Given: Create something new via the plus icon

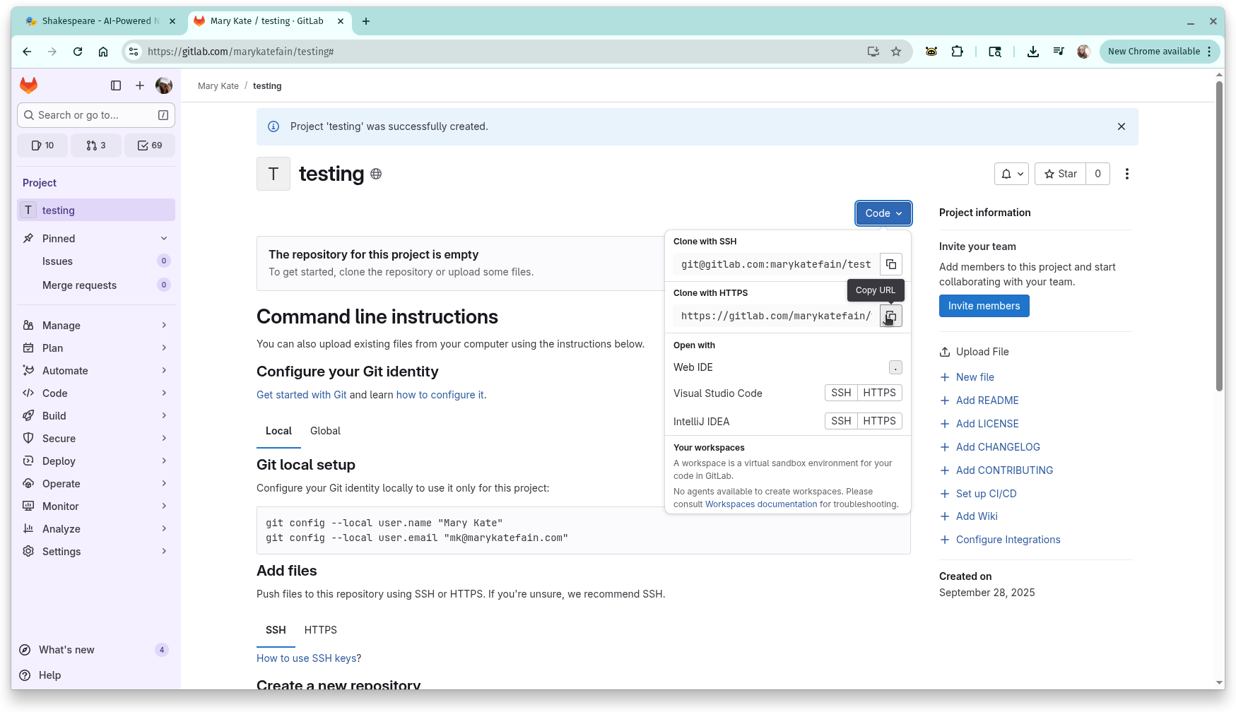Looking at the screenshot, I should click(x=140, y=85).
